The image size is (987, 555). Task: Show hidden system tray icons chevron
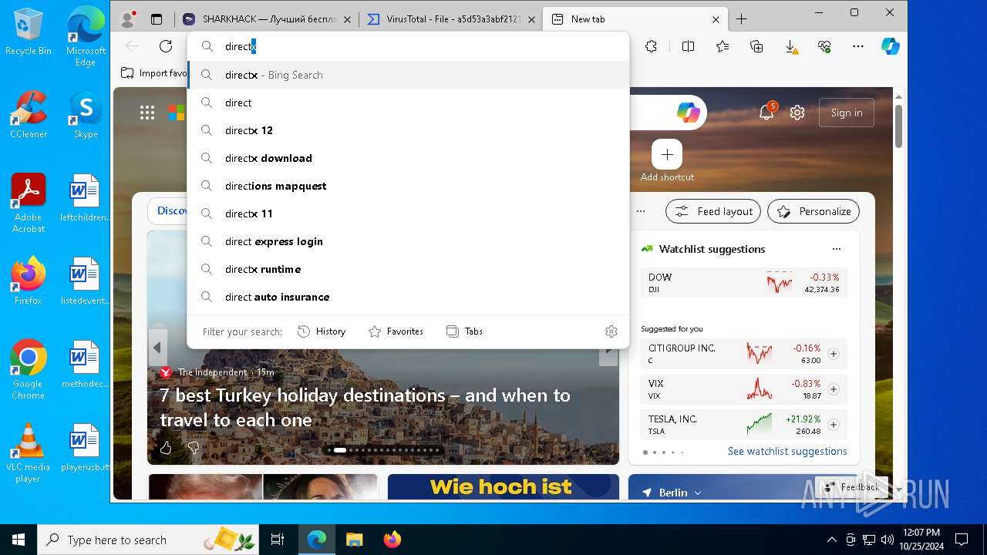pos(831,540)
